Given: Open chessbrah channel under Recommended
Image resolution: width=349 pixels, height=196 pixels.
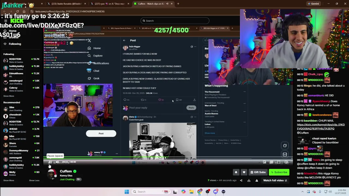Looking at the screenshot, I should click(x=22, y=116).
